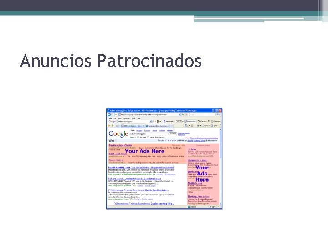The width and height of the screenshot is (328, 246).
Task: Click the Advanced Search link
Action: click(x=184, y=133)
